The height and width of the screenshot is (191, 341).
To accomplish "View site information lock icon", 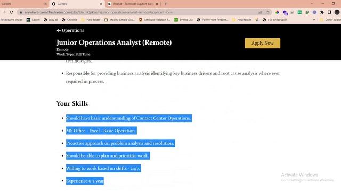I will click(21, 12).
